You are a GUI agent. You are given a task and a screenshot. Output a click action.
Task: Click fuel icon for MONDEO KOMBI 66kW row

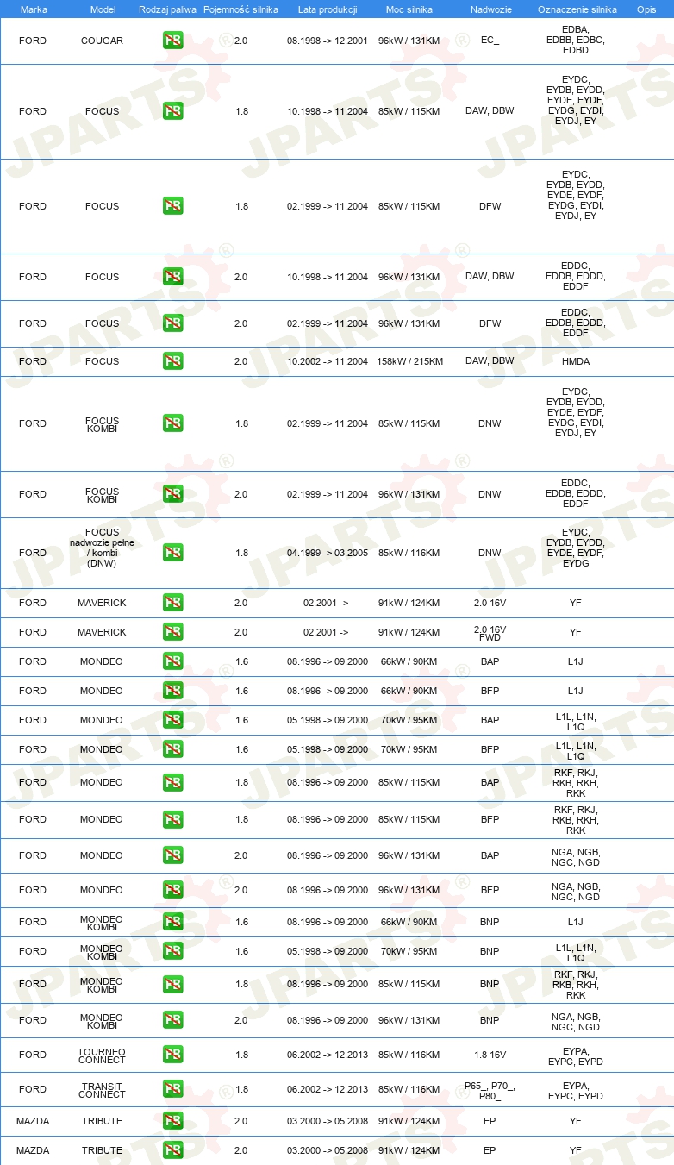(173, 922)
